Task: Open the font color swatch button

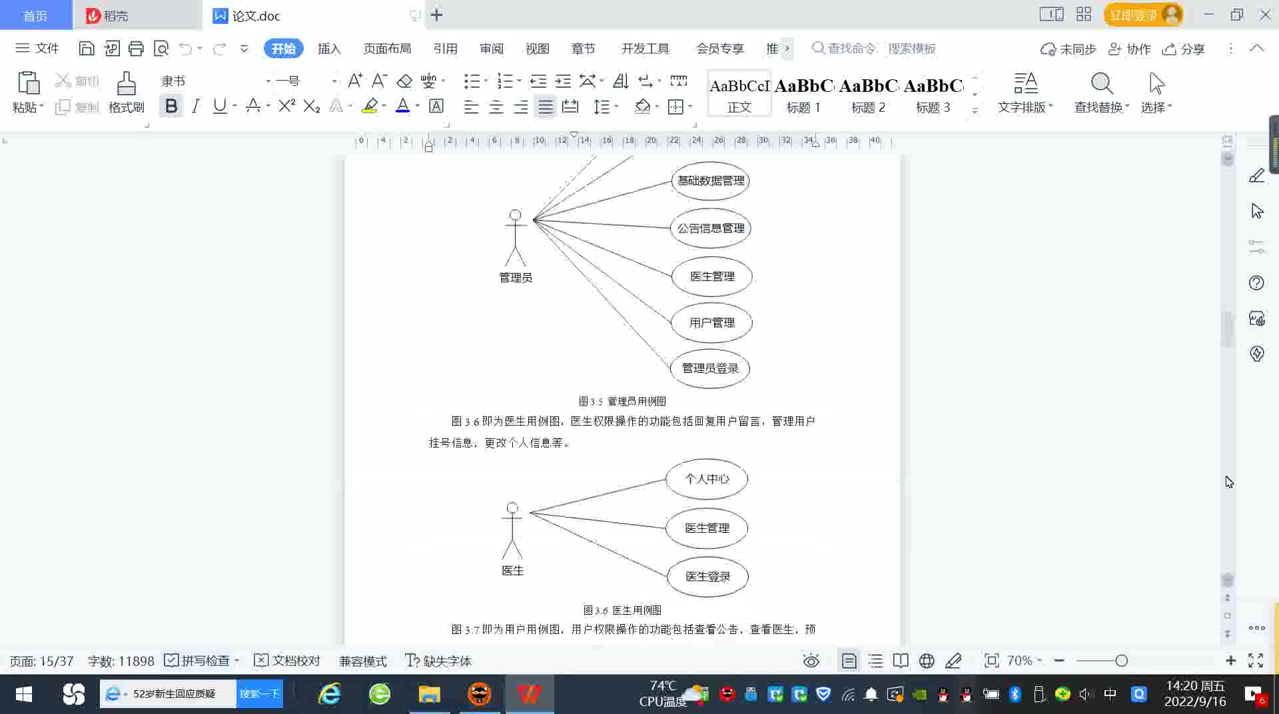Action: click(x=402, y=106)
